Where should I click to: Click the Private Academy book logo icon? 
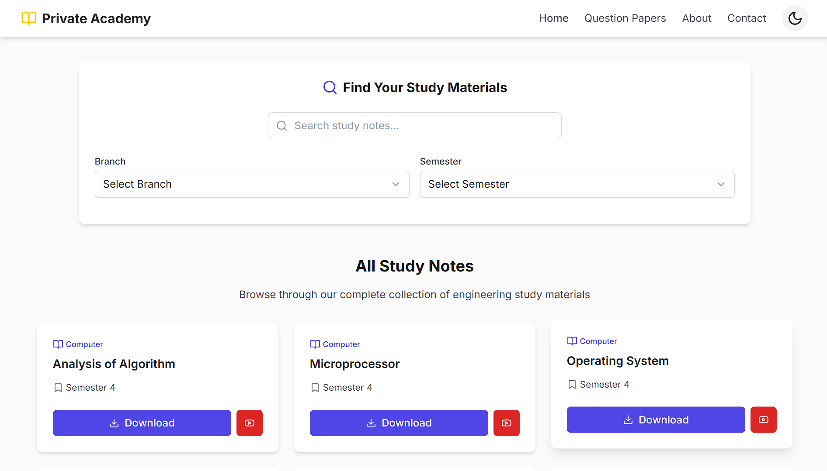(29, 18)
